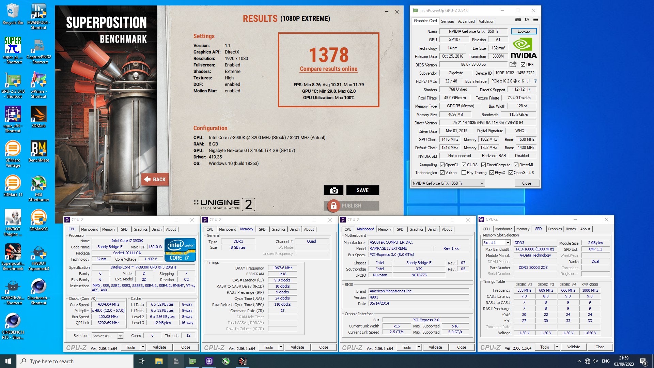Open the Recycle Bin desktop icon
This screenshot has width=654, height=368.
(x=13, y=14)
